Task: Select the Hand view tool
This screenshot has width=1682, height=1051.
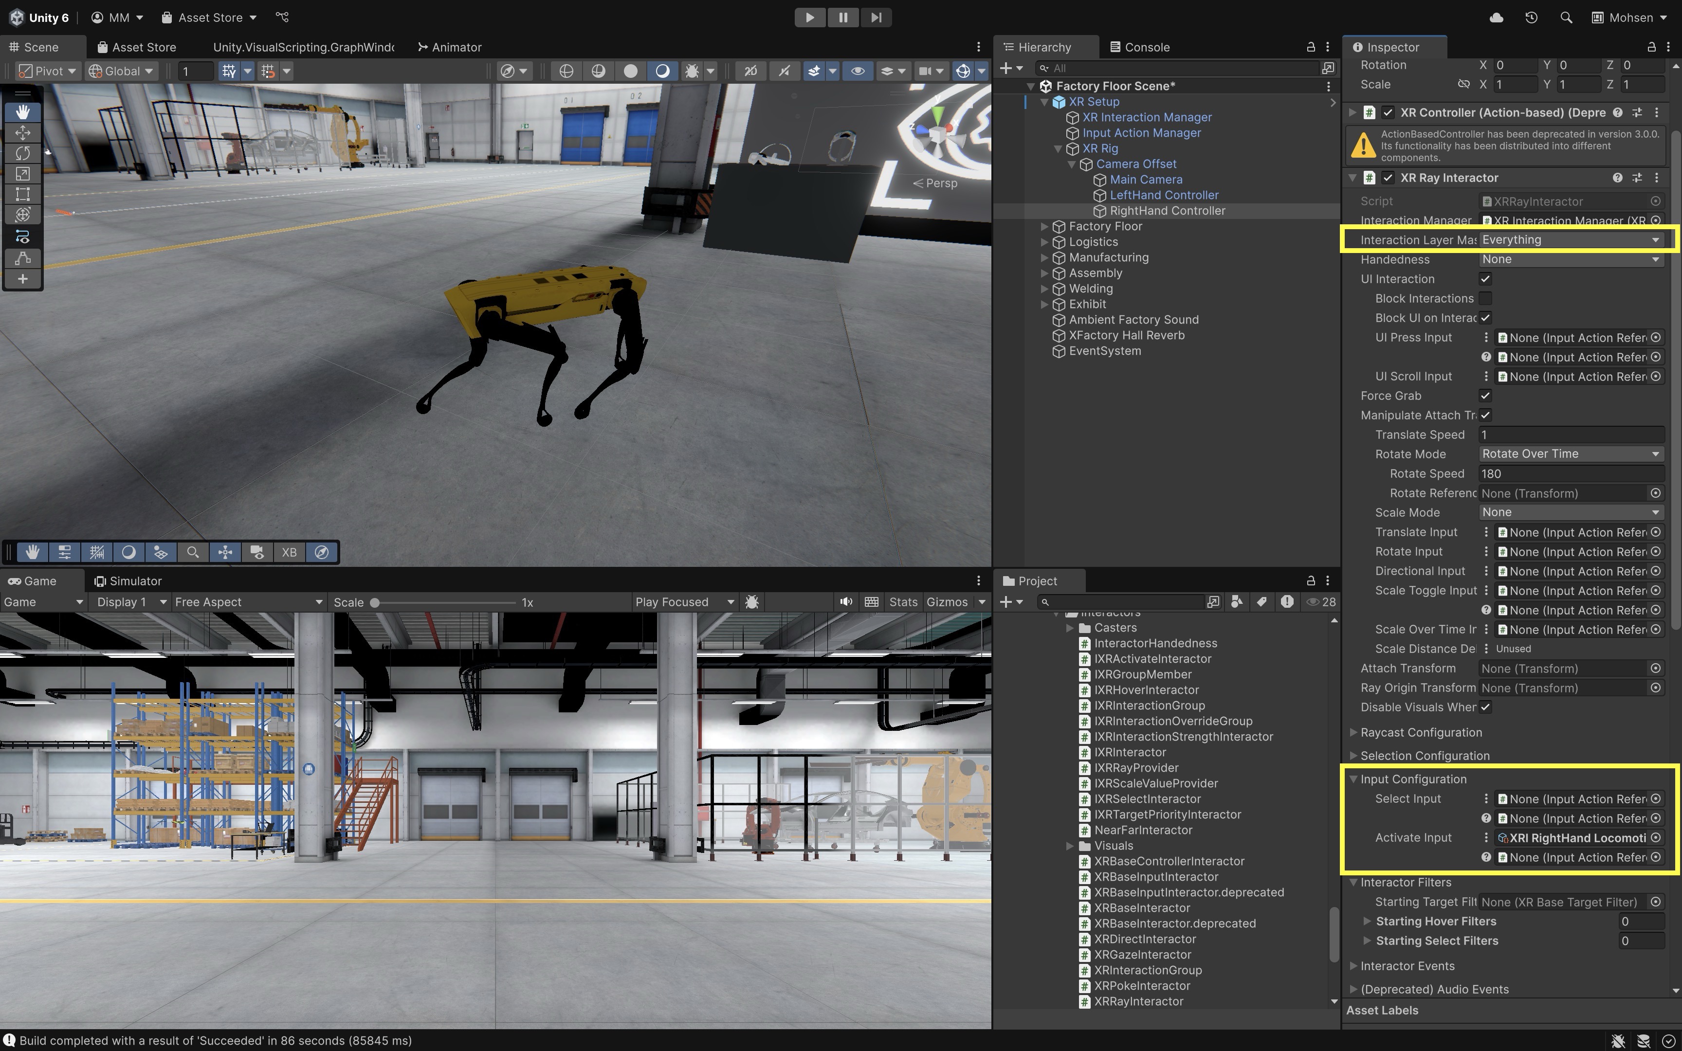Action: click(22, 112)
